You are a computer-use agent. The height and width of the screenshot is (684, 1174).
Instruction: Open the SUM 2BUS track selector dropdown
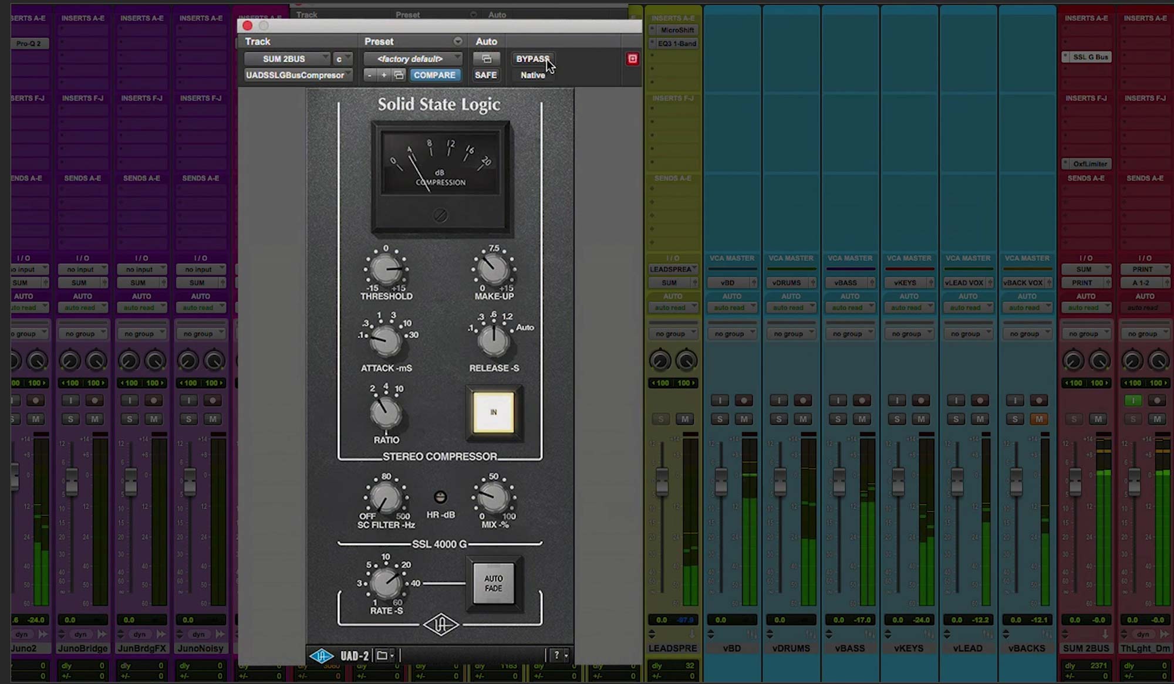pos(287,59)
